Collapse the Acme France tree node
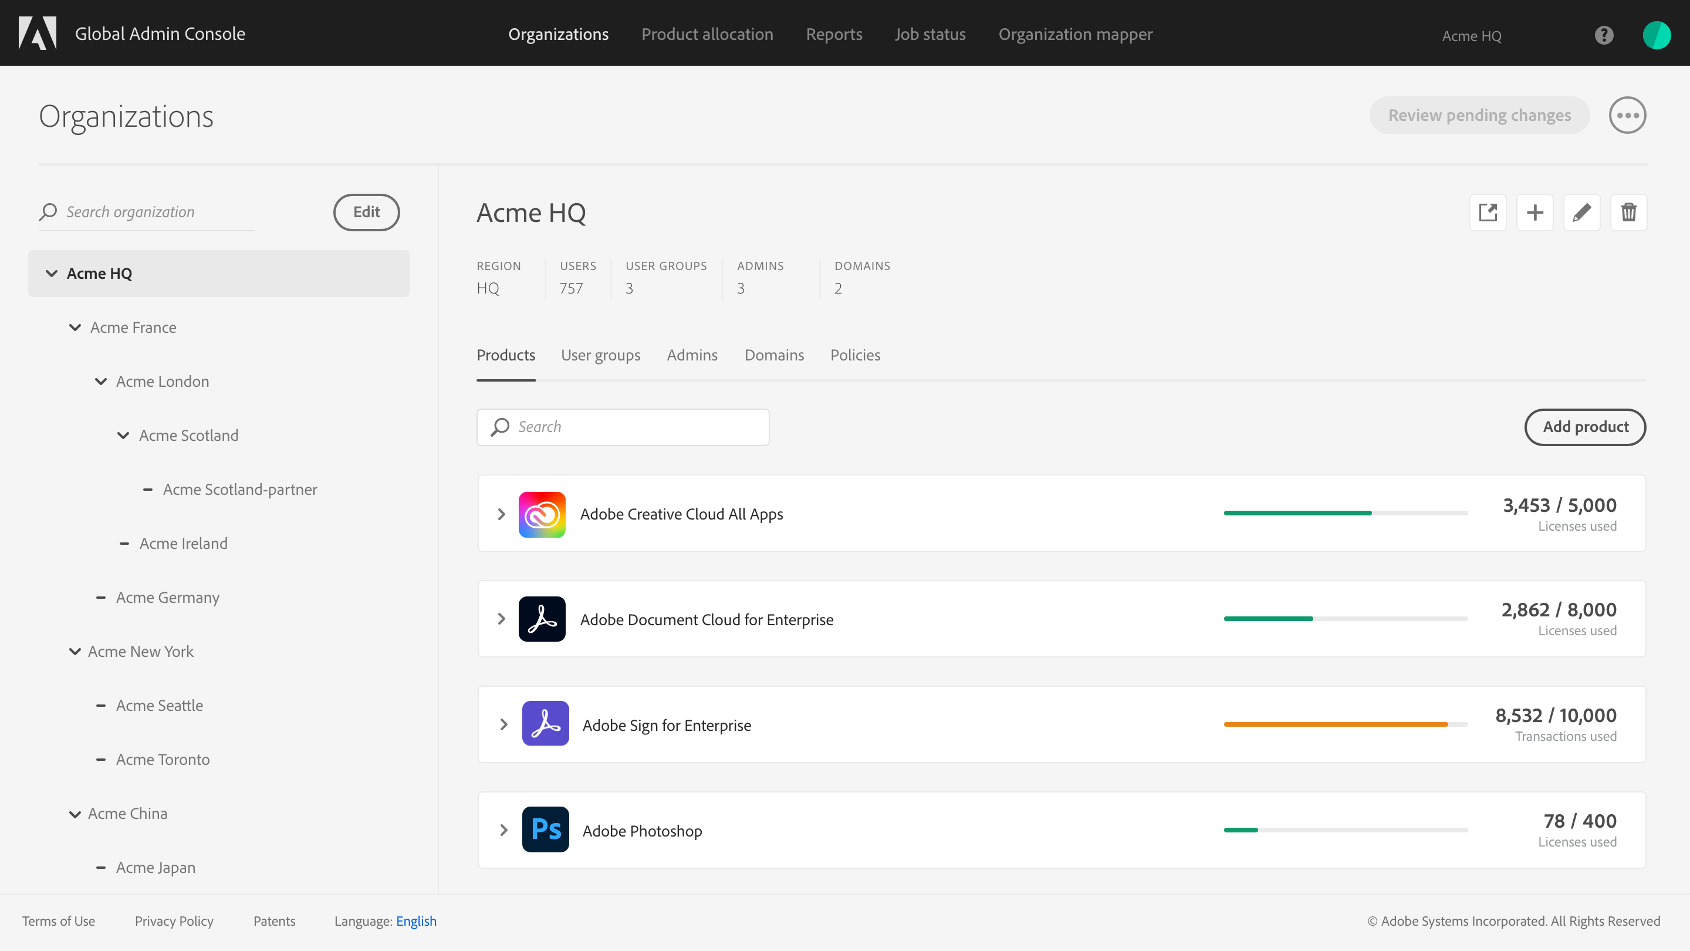1690x951 pixels. [x=75, y=328]
